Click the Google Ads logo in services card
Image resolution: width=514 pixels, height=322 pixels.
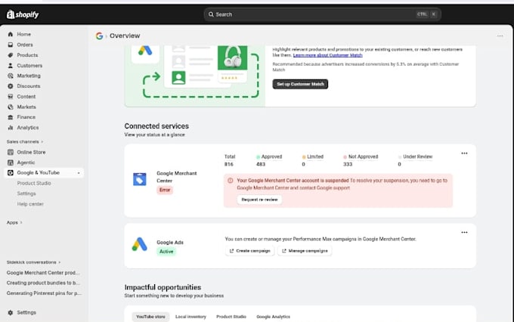(140, 244)
